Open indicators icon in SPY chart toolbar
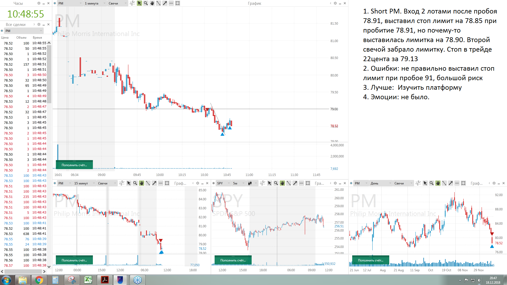Viewport: 507px width, 285px height. point(262,183)
